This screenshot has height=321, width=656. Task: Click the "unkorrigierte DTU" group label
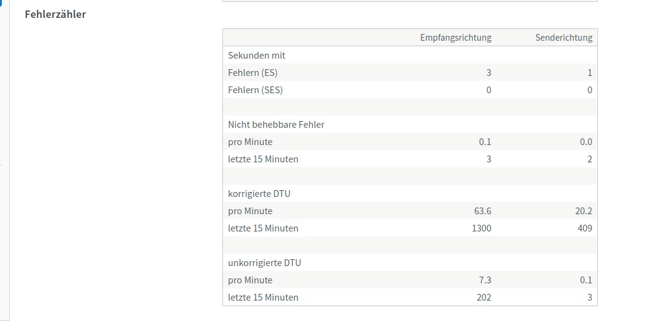pyautogui.click(x=264, y=263)
